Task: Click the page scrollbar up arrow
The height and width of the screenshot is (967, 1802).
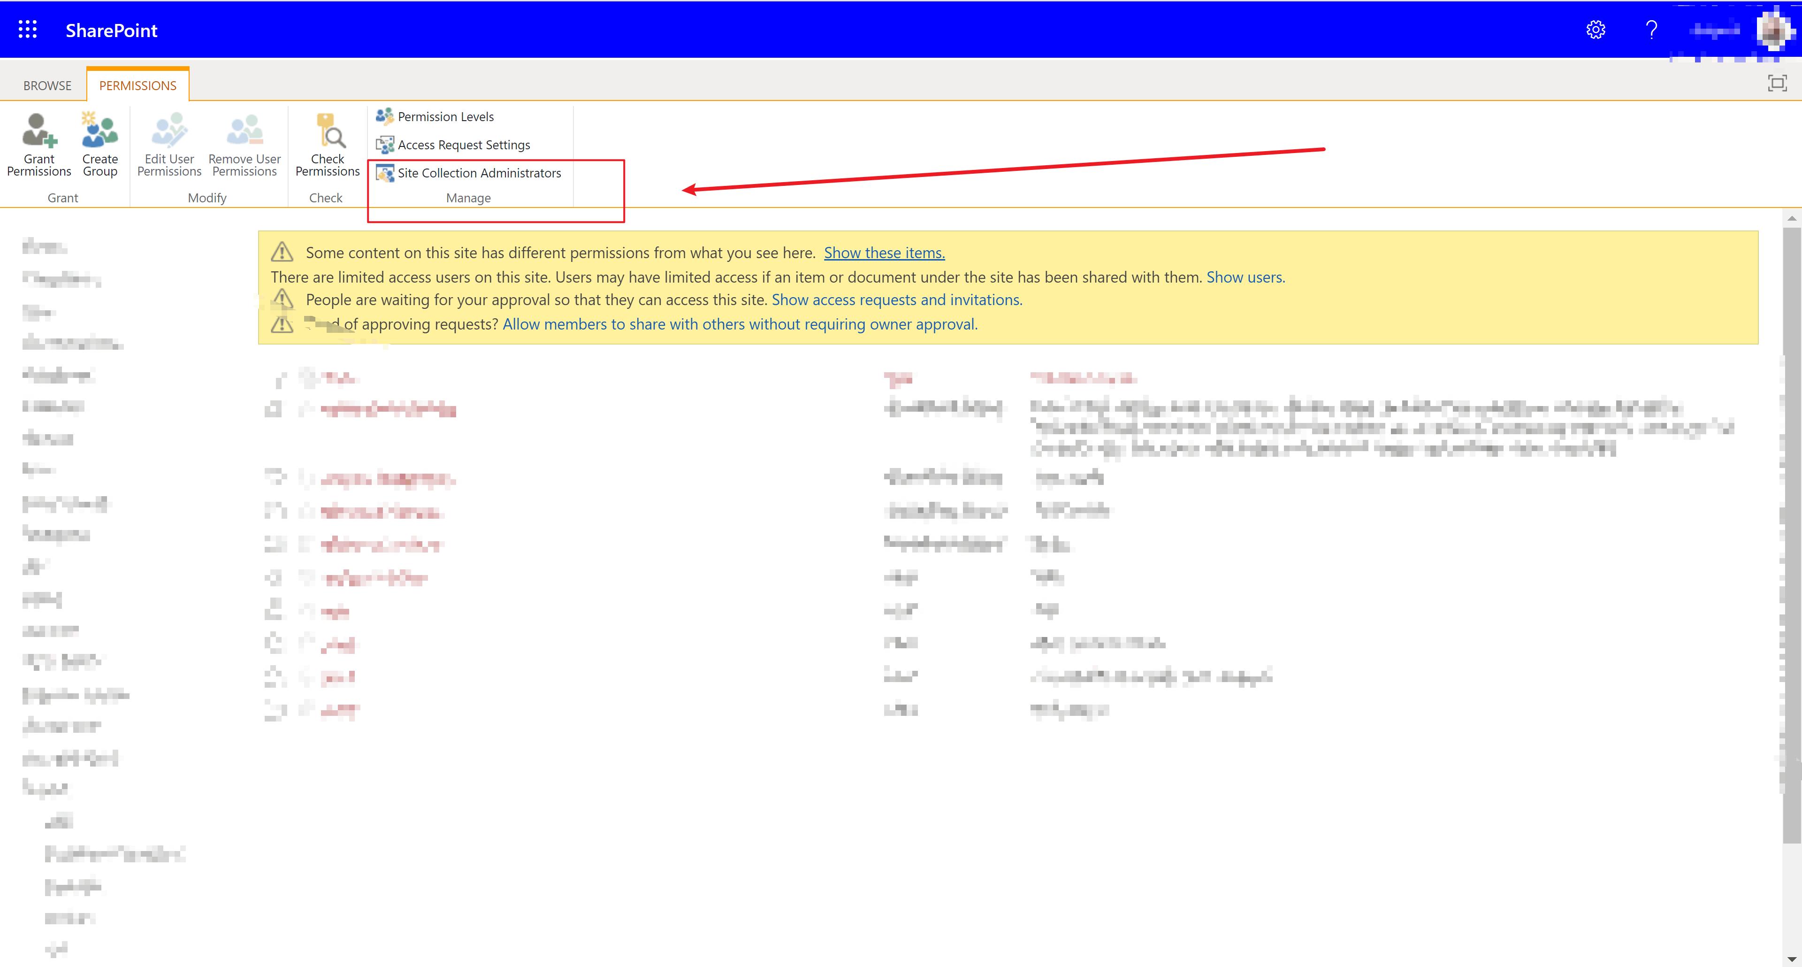Action: tap(1792, 218)
